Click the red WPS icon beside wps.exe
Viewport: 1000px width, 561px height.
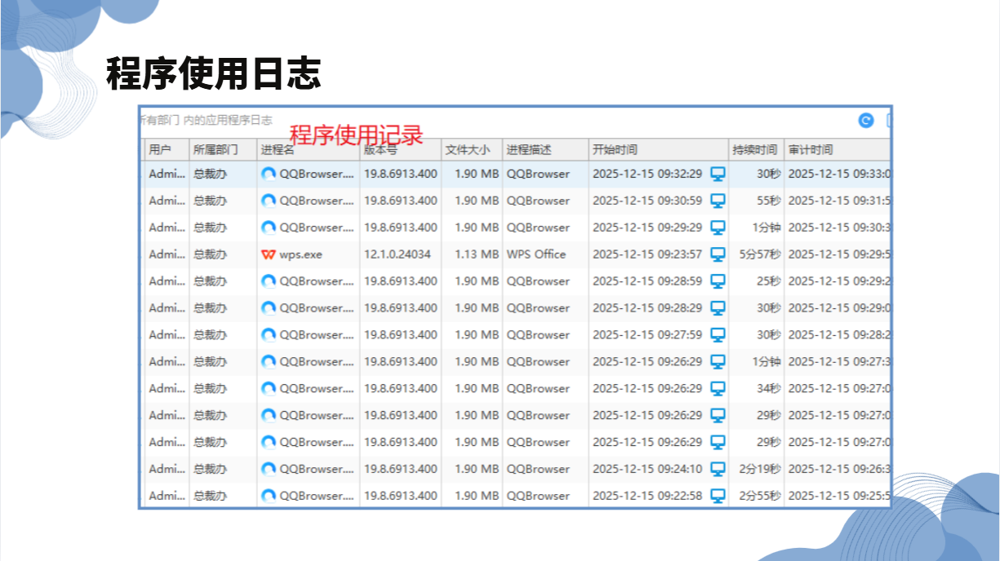click(268, 254)
